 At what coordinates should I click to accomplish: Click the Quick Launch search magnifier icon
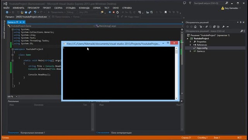point(227,3)
